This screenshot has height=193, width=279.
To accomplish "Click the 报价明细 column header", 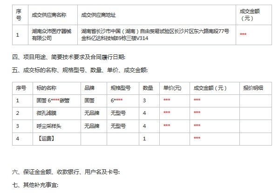I will (x=253, y=88).
